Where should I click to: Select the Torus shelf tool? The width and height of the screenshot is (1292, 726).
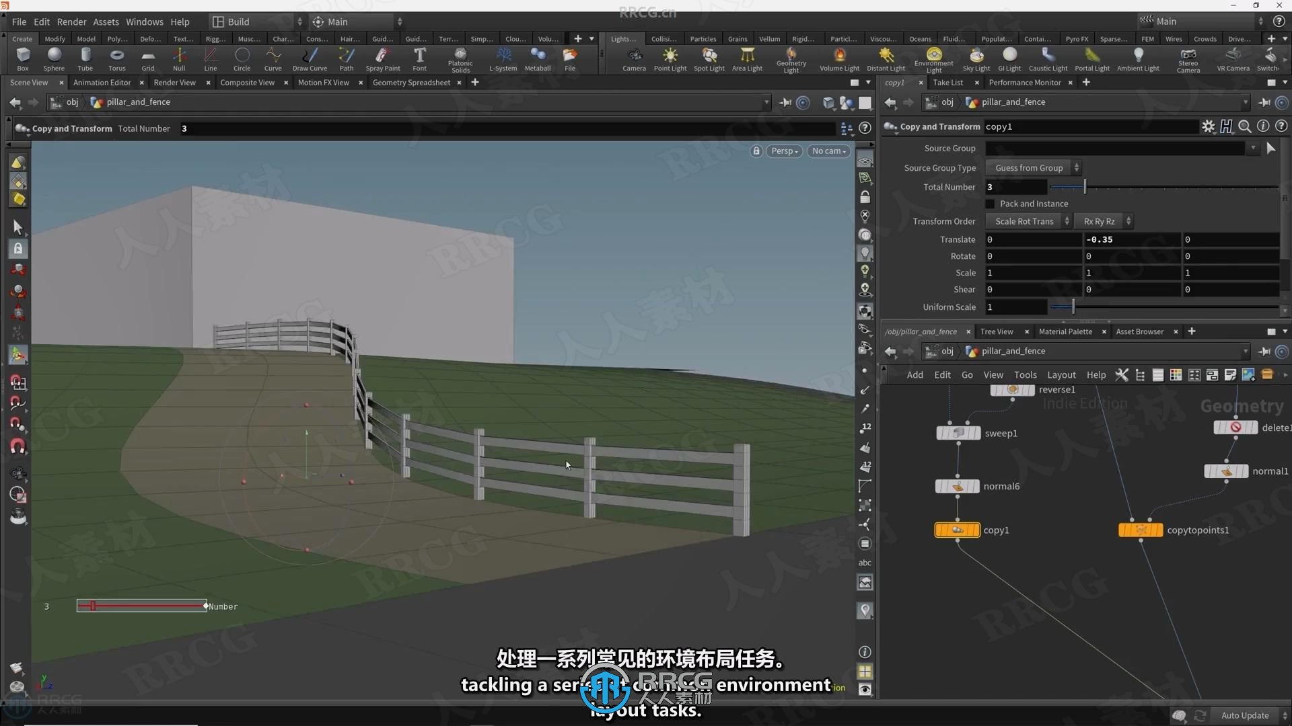(116, 59)
